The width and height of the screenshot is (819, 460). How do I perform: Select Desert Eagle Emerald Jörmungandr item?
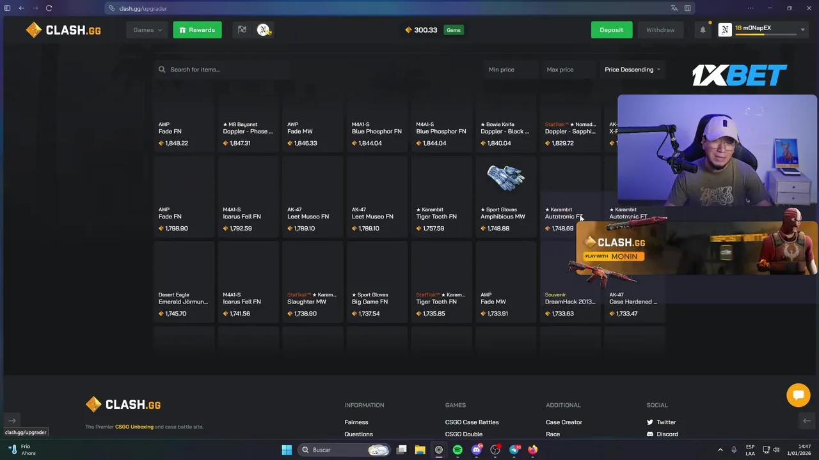(x=184, y=282)
